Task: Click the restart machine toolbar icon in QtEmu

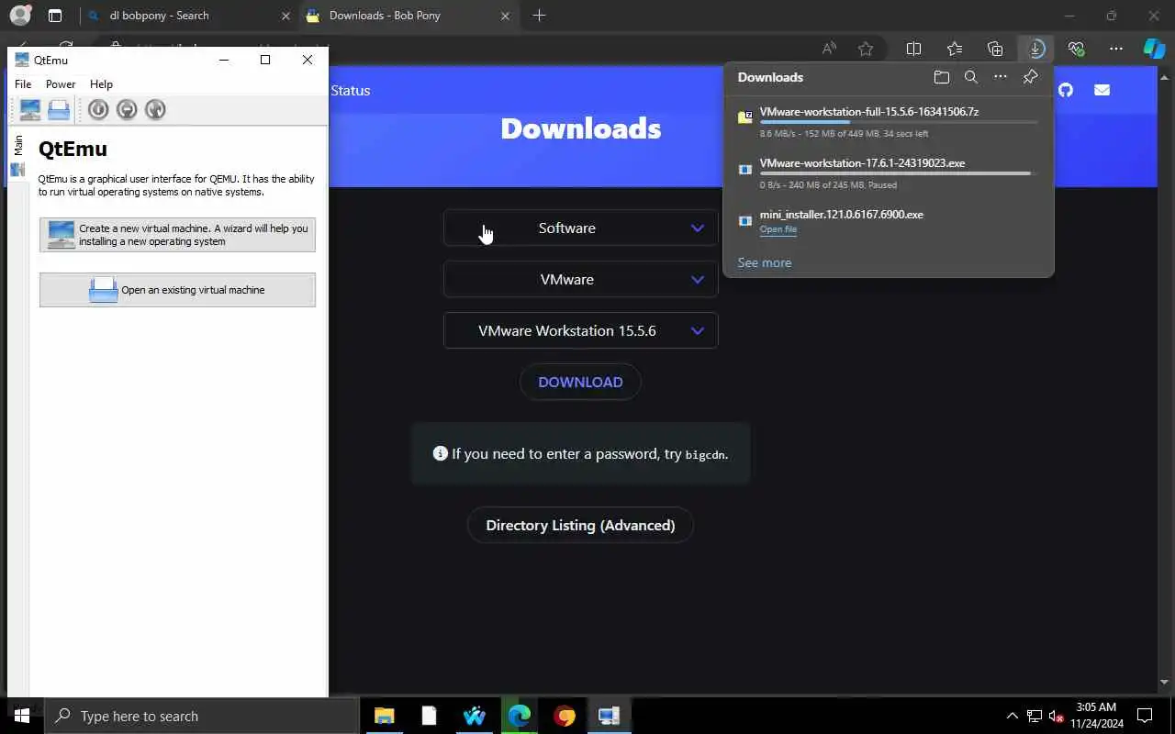Action: 155,110
